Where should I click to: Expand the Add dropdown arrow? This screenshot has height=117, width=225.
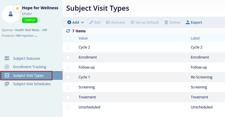(82, 22)
